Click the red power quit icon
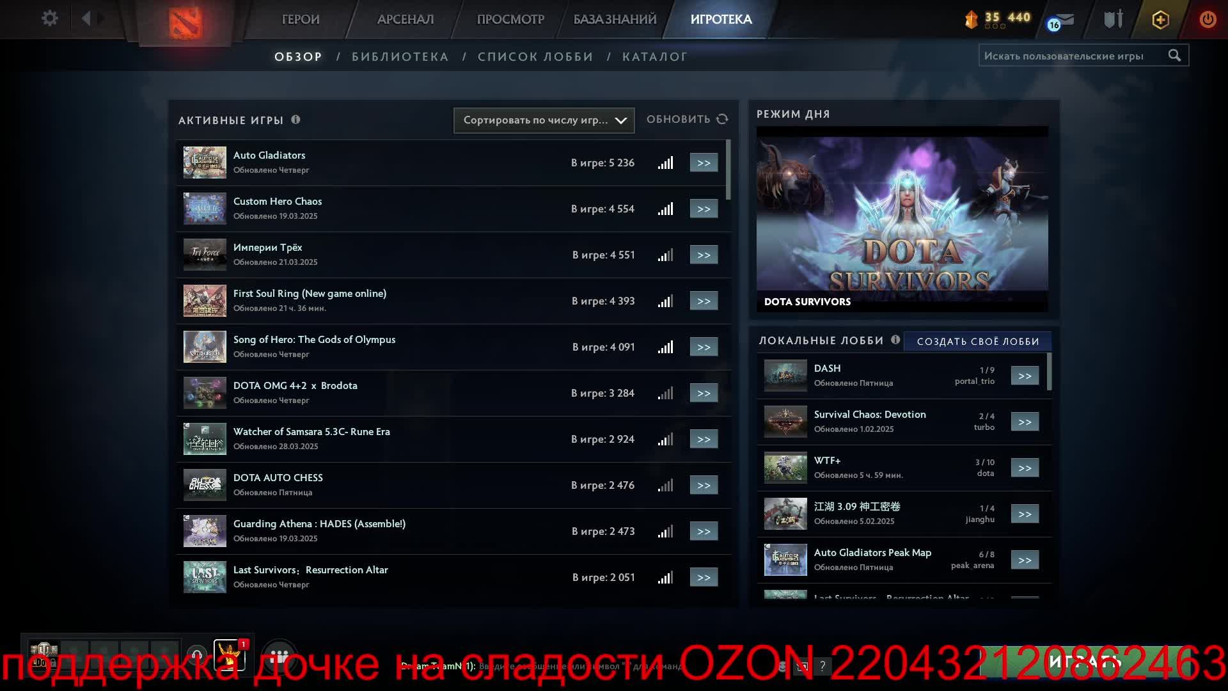This screenshot has width=1228, height=691. click(x=1208, y=19)
